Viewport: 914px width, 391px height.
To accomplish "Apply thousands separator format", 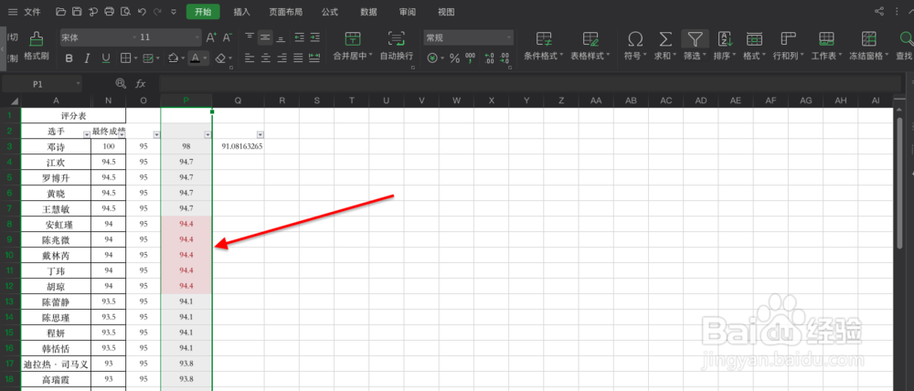I will (470, 58).
